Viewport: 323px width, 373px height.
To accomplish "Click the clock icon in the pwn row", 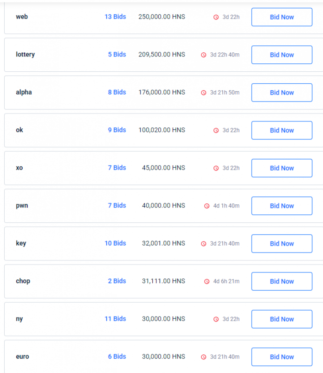I will (207, 206).
